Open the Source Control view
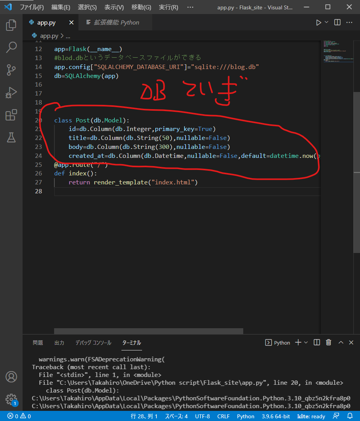 (11, 70)
